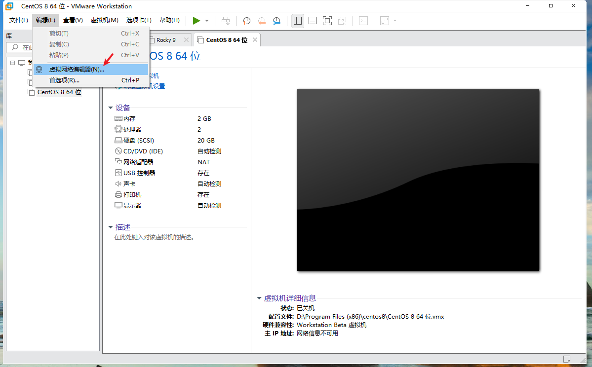Open the power options dropdown arrow beside play
The image size is (592, 367).
coord(207,21)
